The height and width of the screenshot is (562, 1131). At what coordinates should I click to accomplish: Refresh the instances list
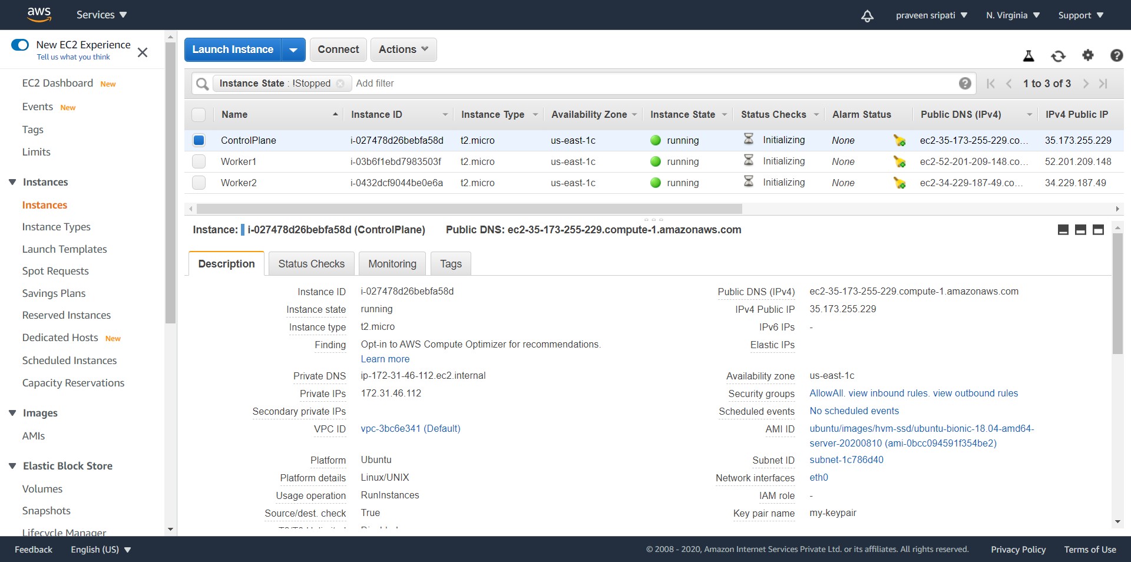[1058, 55]
